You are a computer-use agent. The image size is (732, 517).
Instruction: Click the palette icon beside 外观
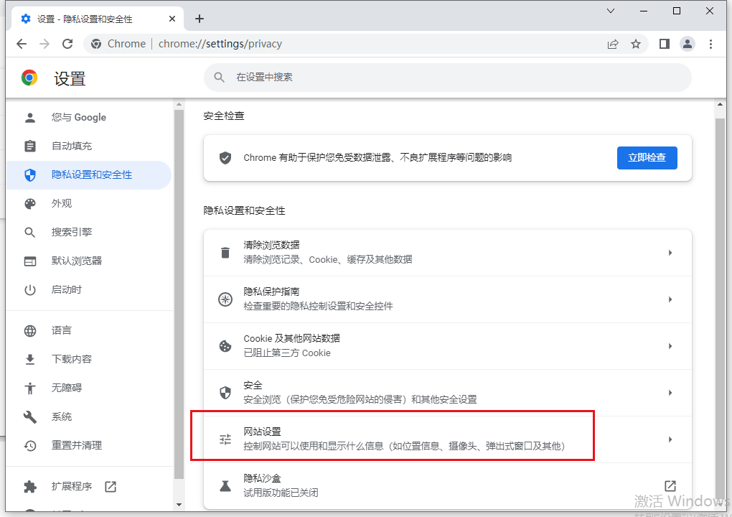(30, 204)
